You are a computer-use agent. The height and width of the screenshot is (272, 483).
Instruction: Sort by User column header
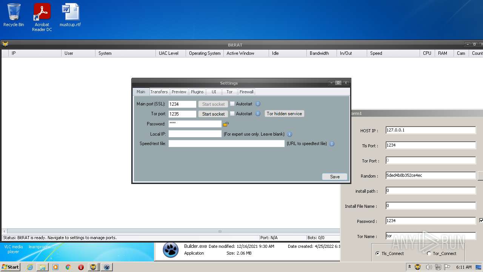pyautogui.click(x=78, y=53)
